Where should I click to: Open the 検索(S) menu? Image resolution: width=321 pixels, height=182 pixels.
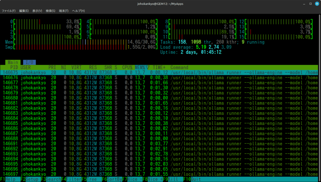[x=50, y=11]
